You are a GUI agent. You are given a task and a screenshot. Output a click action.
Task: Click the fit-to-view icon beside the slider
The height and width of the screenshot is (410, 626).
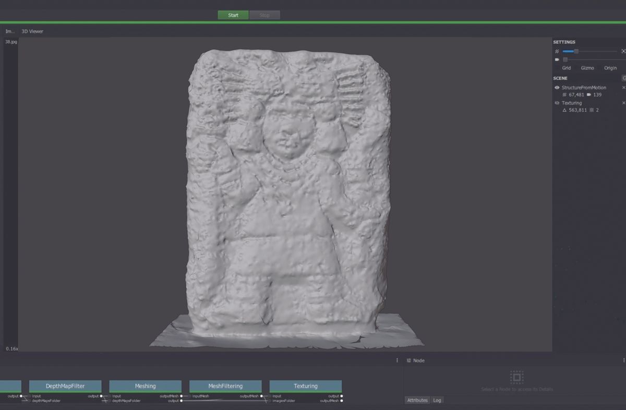click(x=623, y=51)
